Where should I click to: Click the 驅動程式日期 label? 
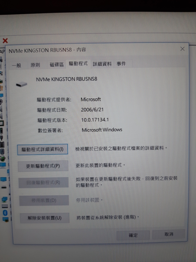[x=52, y=110]
